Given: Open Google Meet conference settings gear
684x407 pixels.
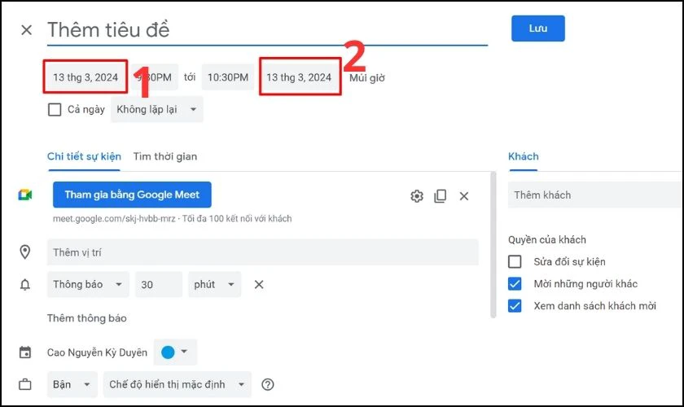Looking at the screenshot, I should (417, 196).
